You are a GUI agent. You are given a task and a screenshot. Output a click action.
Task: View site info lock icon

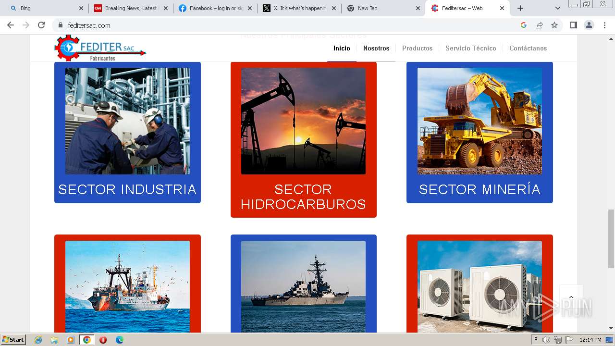point(61,25)
